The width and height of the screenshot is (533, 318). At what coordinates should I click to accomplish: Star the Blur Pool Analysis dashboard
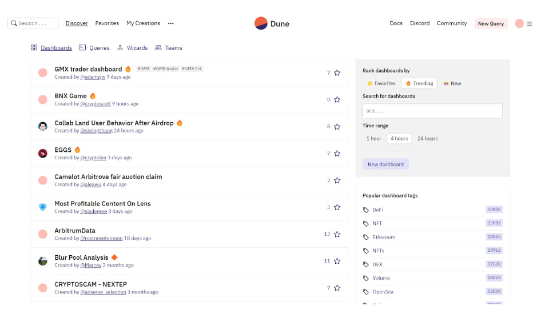337,261
